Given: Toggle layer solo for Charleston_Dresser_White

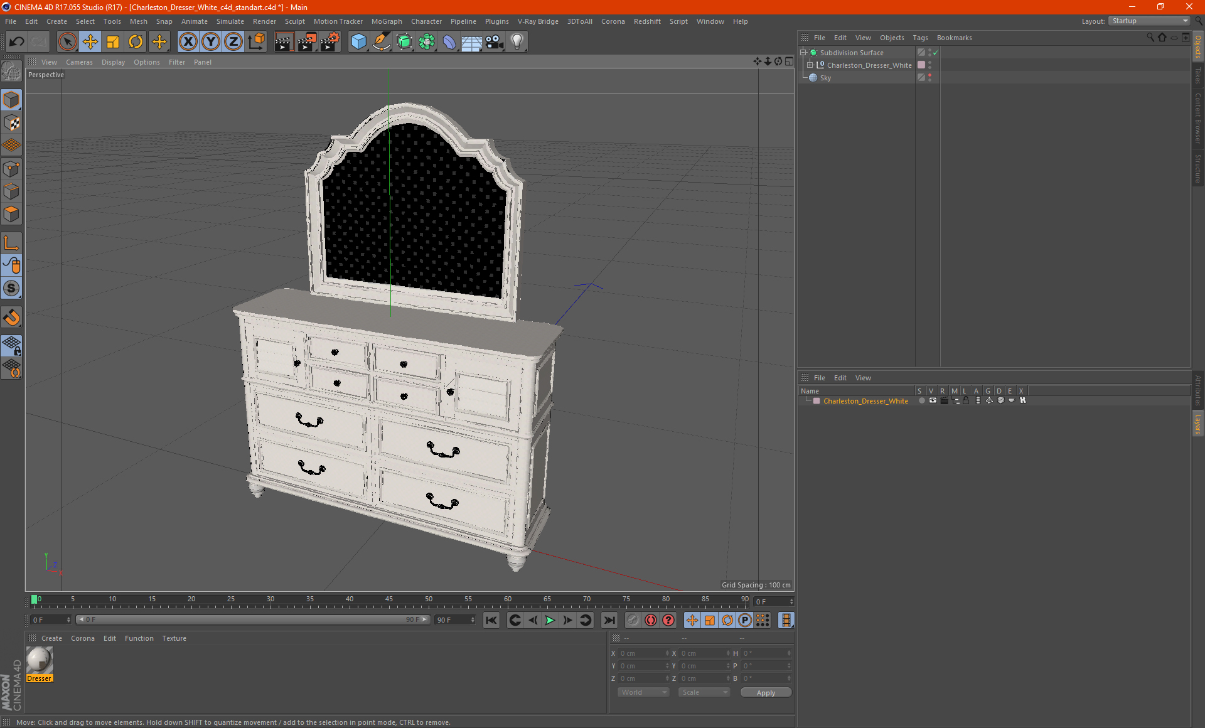Looking at the screenshot, I should pyautogui.click(x=921, y=400).
